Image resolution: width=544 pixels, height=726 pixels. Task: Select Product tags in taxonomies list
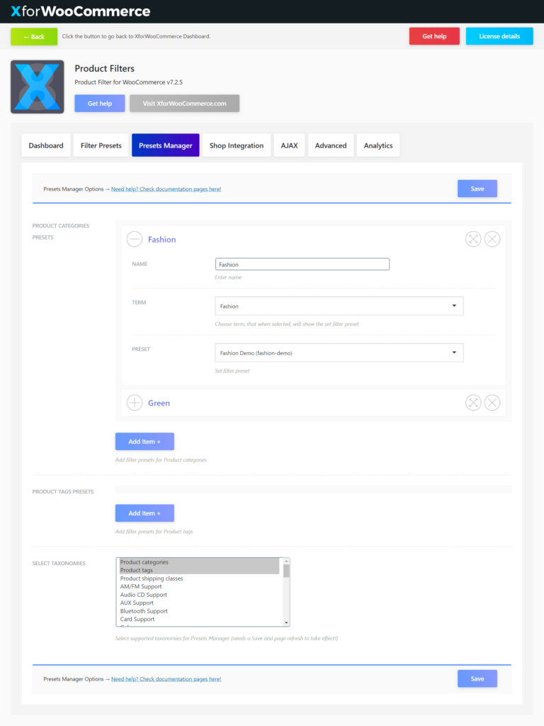(199, 570)
